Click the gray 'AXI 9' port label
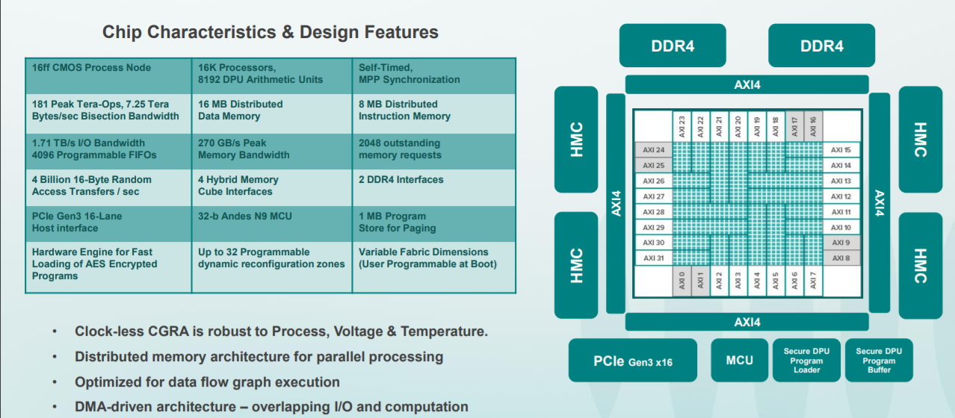This screenshot has width=955, height=418. 841,243
